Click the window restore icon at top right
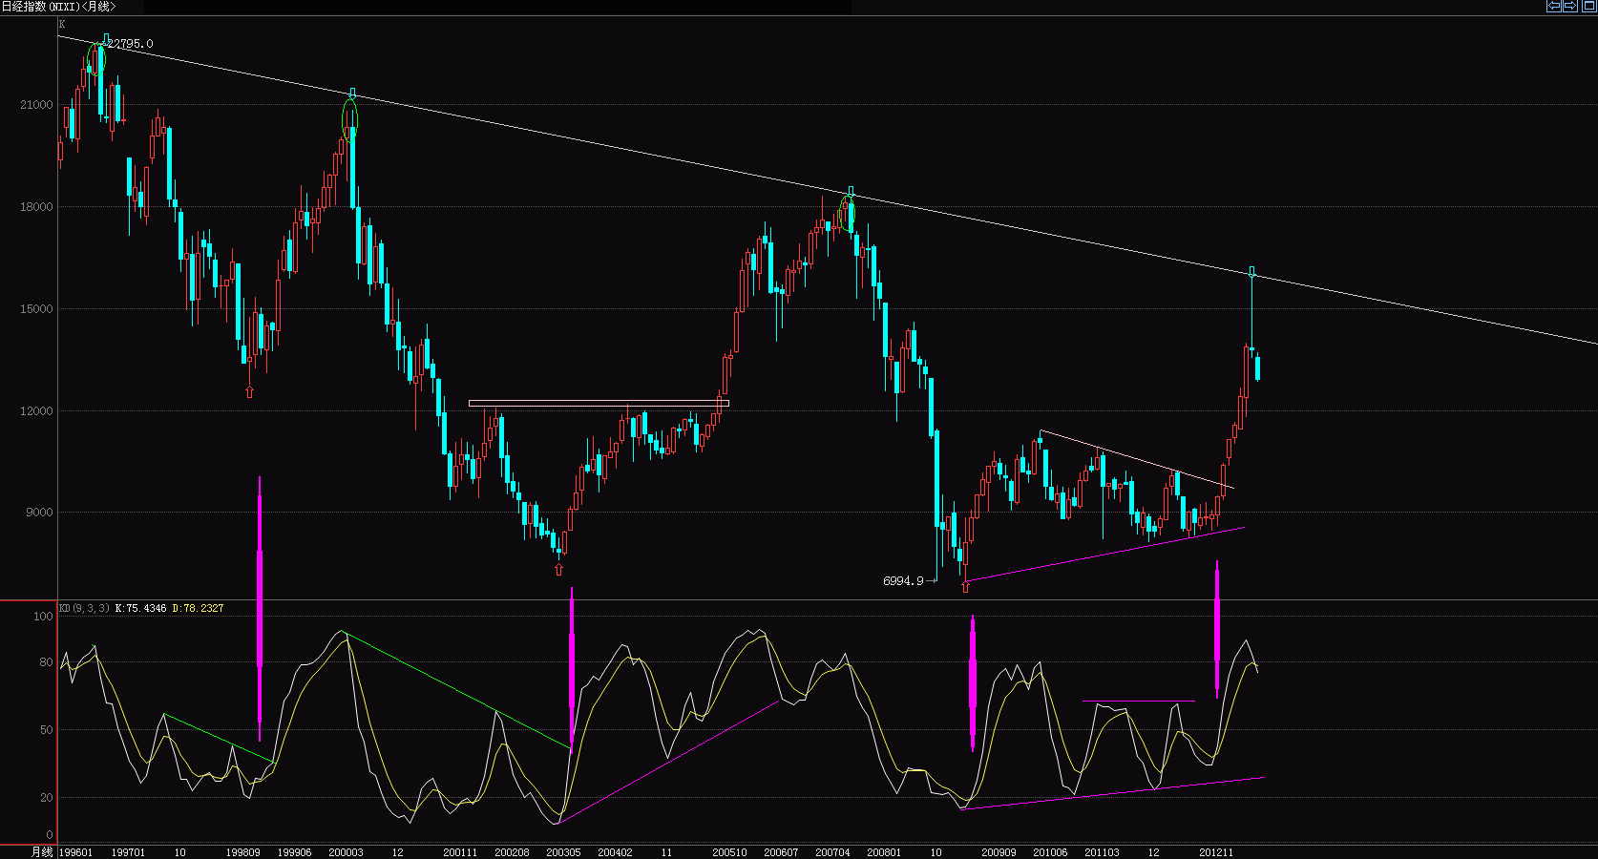 pyautogui.click(x=1587, y=6)
